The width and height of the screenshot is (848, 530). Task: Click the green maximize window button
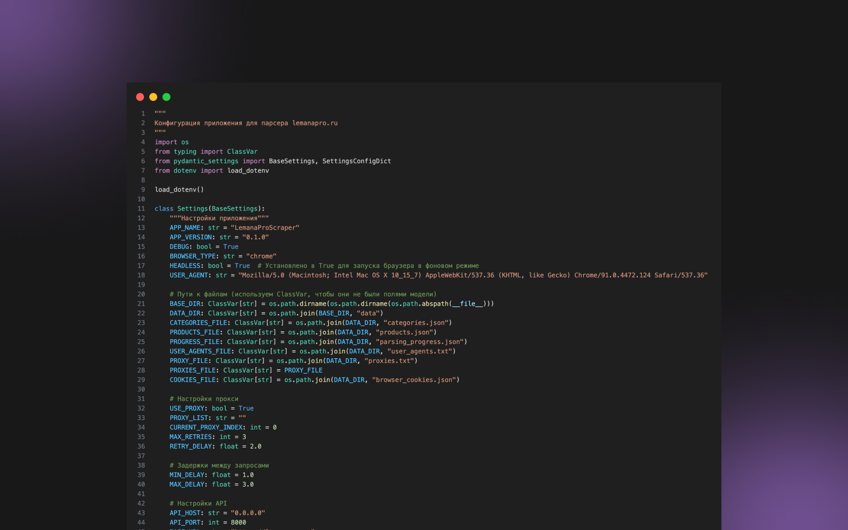pyautogui.click(x=167, y=97)
